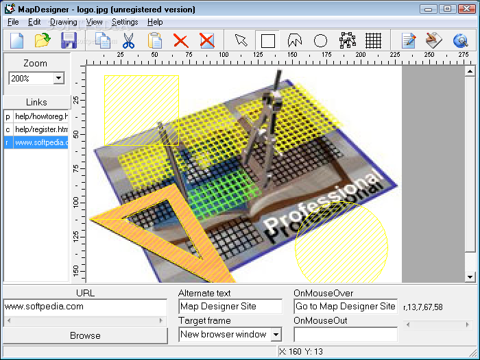
Task: Click the MapDesigner title bar app icon
Action: tap(10, 9)
